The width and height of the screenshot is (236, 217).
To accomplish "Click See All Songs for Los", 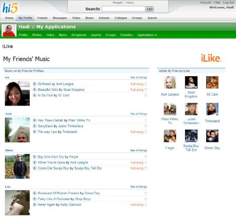I will point(138,187).
